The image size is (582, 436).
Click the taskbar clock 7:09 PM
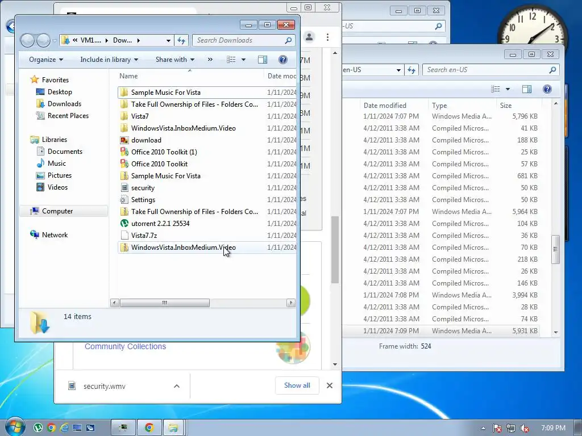pos(553,428)
